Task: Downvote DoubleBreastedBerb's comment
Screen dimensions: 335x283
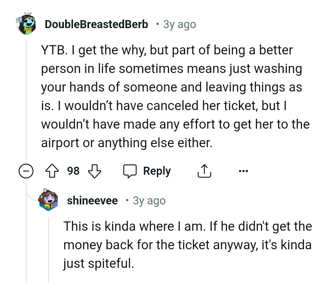Action: pyautogui.click(x=95, y=171)
